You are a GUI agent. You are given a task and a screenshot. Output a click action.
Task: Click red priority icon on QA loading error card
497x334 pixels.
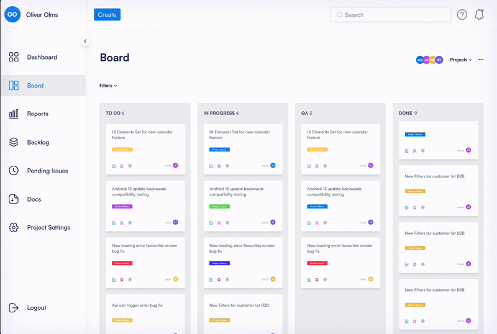click(317, 280)
